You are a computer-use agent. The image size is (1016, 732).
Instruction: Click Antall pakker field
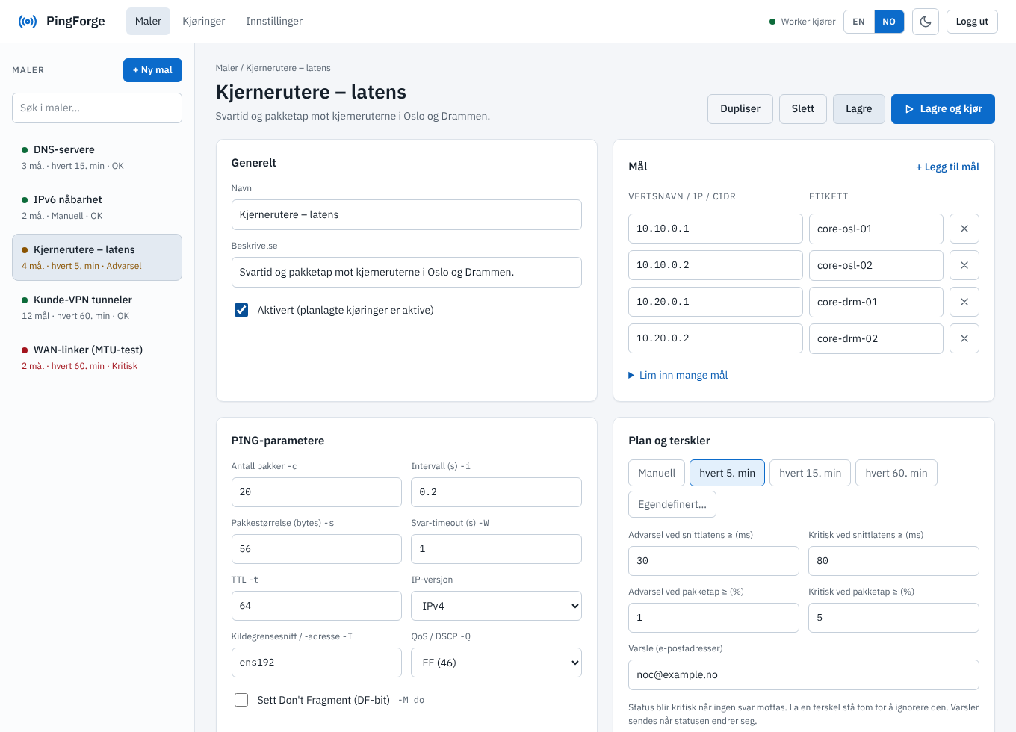coord(317,492)
